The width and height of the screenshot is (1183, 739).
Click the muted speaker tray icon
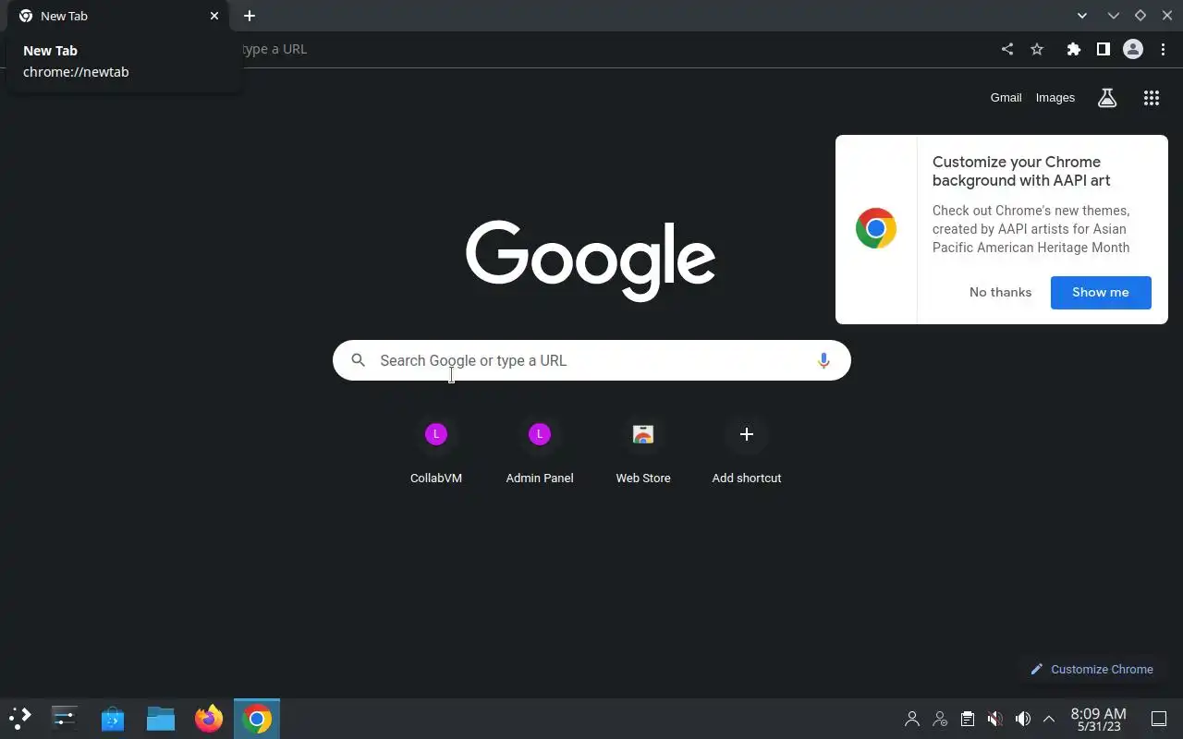[995, 719]
